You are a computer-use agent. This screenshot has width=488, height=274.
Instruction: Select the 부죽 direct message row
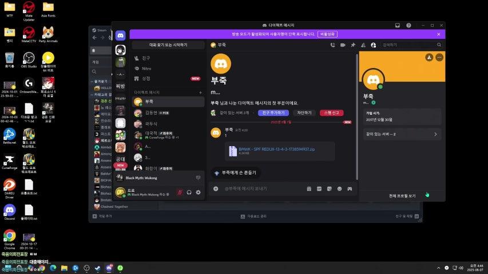click(168, 102)
